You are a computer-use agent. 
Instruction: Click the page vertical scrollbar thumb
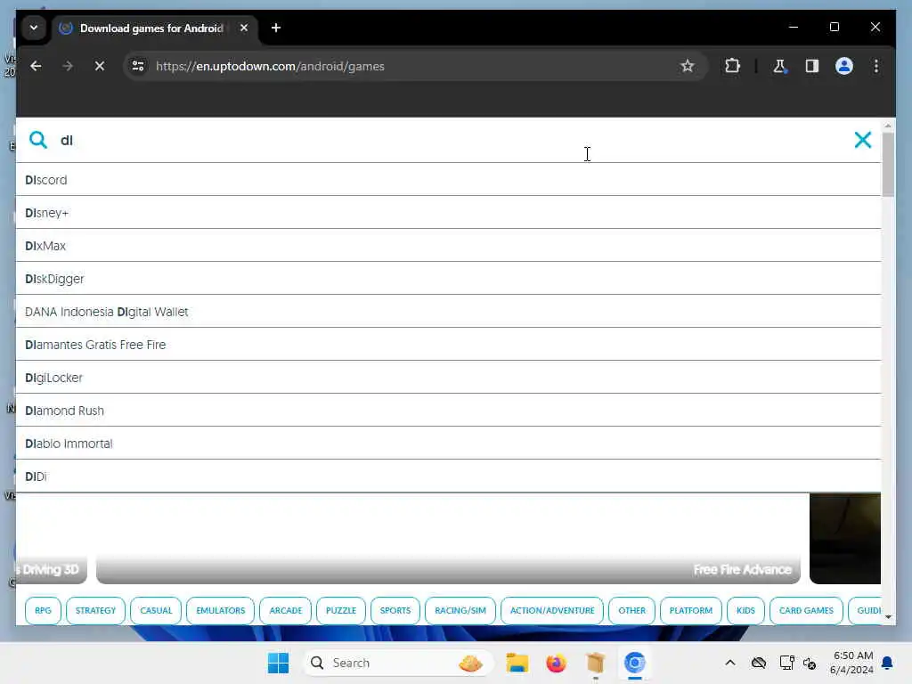888,165
